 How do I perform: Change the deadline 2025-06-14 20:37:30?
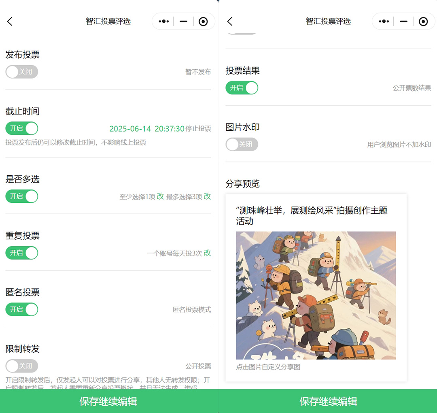(147, 129)
